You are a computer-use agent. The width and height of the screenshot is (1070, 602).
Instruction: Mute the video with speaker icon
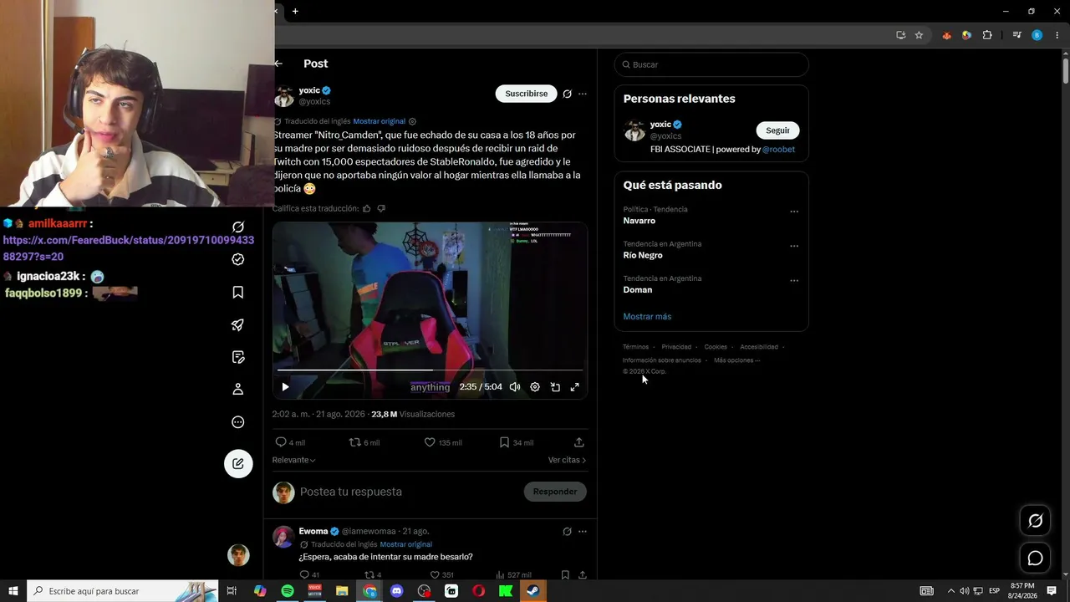pos(515,387)
